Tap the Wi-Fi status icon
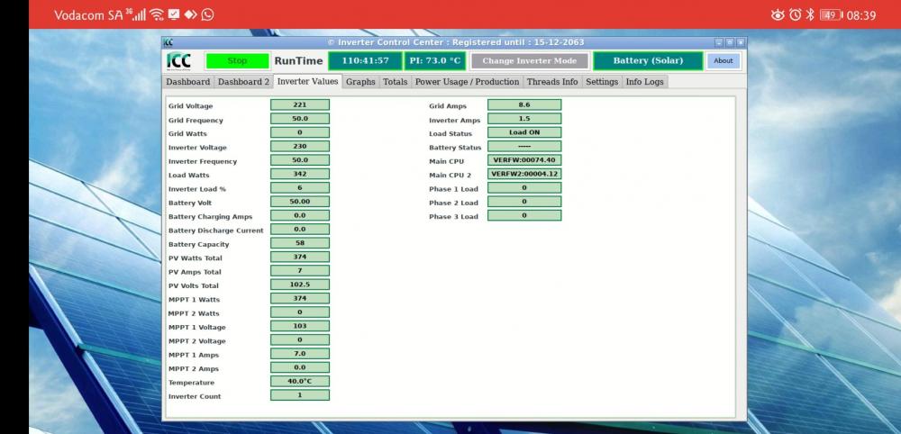This screenshot has width=901, height=434. 156,15
